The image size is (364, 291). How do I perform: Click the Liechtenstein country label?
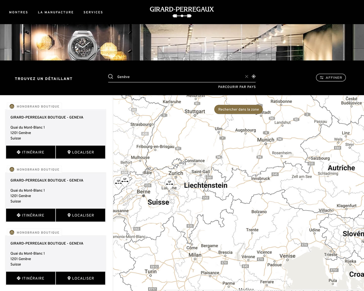point(206,185)
